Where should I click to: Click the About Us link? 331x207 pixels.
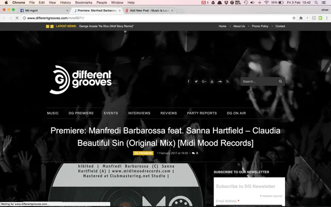pos(239,26)
